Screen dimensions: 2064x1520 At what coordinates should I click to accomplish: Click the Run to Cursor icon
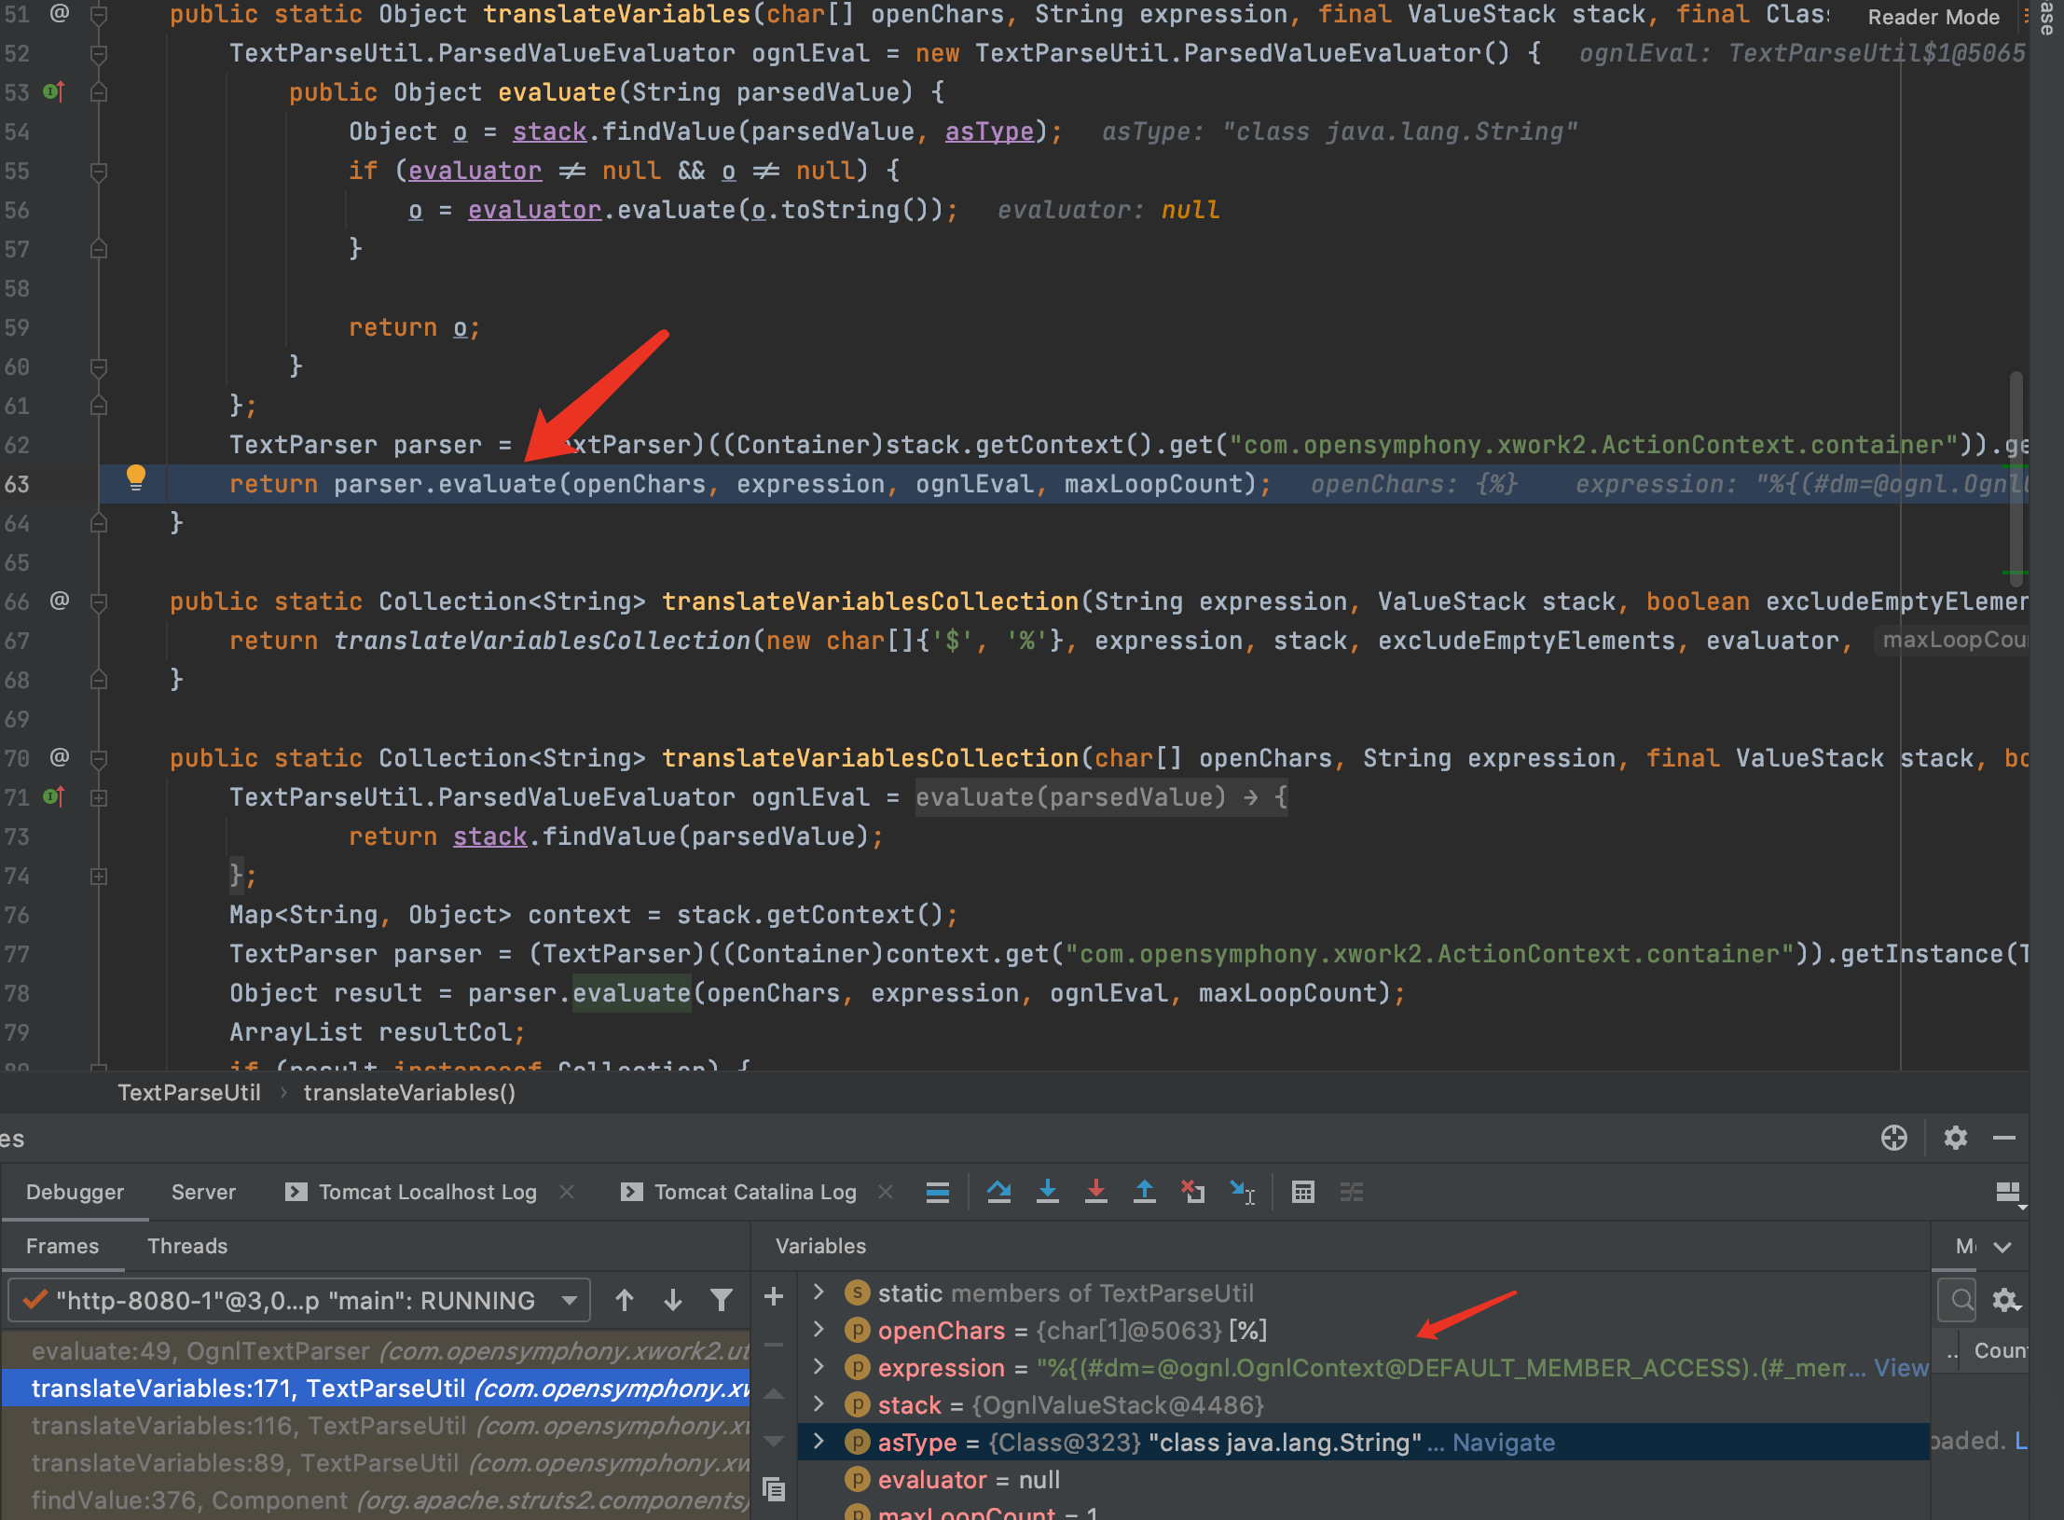click(x=1243, y=1192)
